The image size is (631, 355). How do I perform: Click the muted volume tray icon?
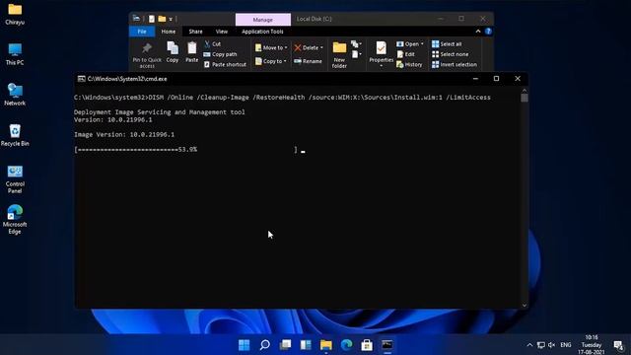[x=552, y=345]
